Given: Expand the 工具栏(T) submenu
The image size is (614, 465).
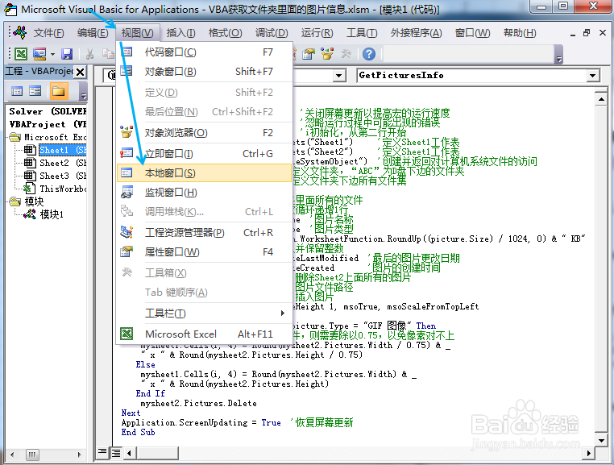Looking at the screenshot, I should 205,313.
